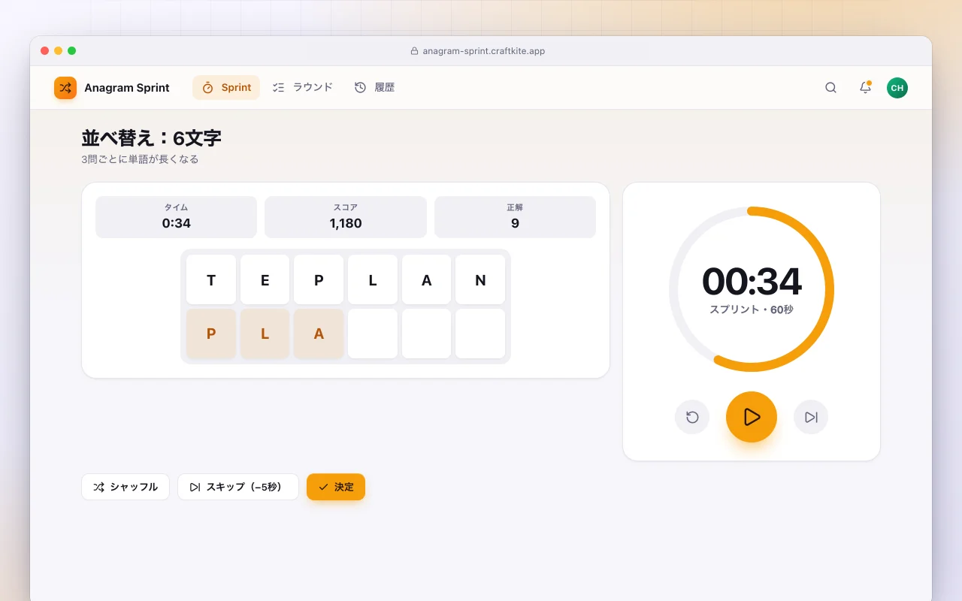Open the 履歴 tab
This screenshot has width=962, height=601.
click(374, 88)
